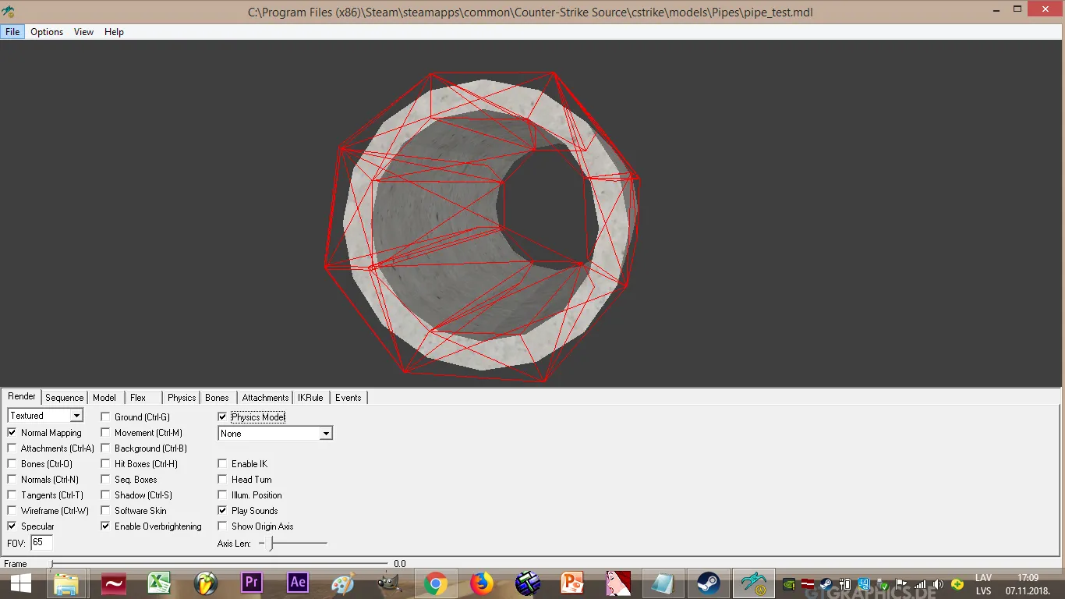Uncheck the Physics Model checkbox
Image resolution: width=1065 pixels, height=599 pixels.
[x=222, y=417]
